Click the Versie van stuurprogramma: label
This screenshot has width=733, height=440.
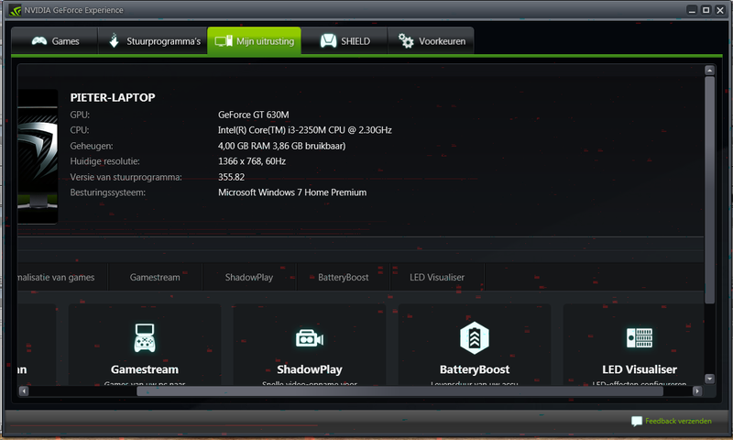coord(126,177)
